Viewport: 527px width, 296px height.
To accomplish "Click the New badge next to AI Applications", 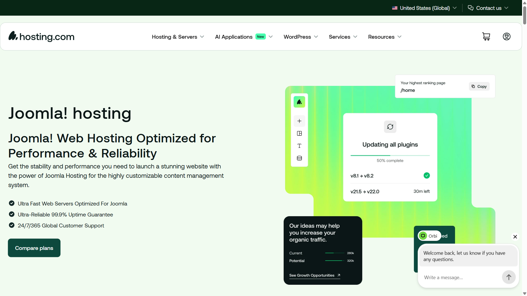I will coord(261,36).
